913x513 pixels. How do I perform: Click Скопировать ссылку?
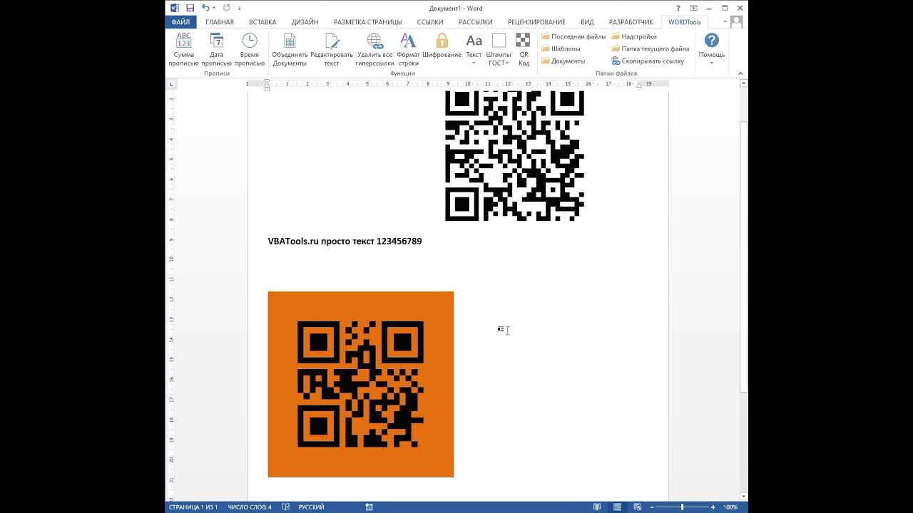[x=648, y=61]
